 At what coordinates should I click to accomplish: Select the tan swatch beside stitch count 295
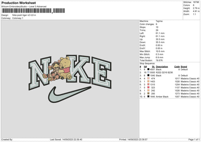[x=148, y=93]
